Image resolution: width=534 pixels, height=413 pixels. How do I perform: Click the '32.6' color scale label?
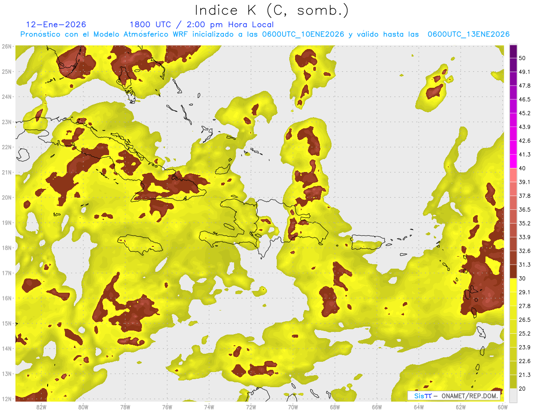tap(525, 251)
